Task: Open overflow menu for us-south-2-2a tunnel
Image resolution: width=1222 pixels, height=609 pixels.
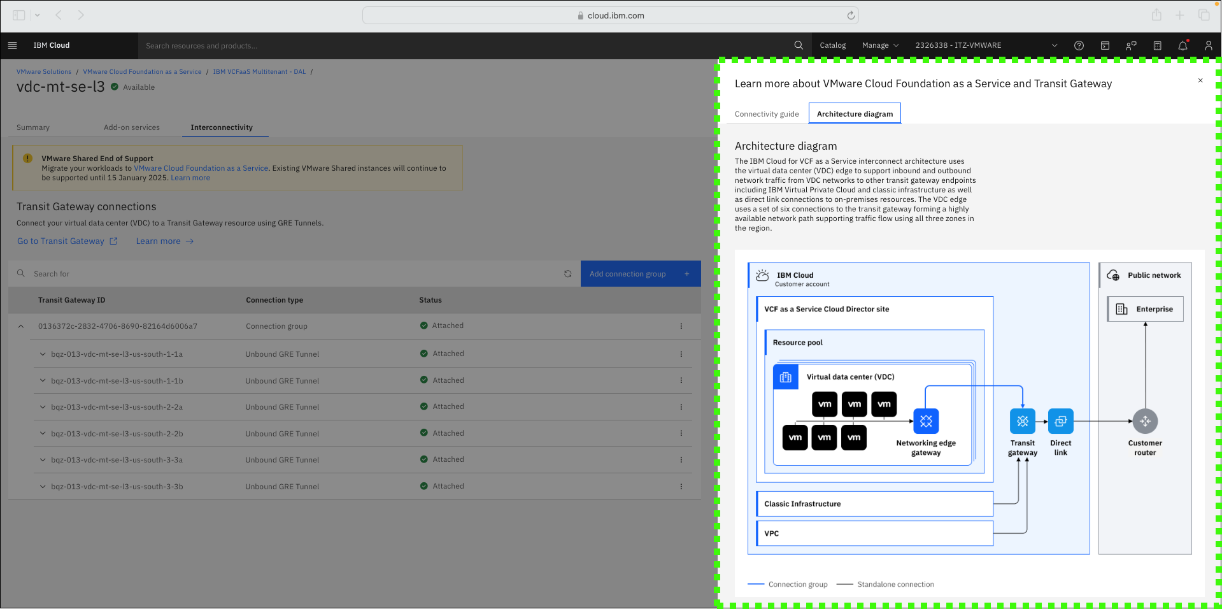Action: tap(681, 407)
